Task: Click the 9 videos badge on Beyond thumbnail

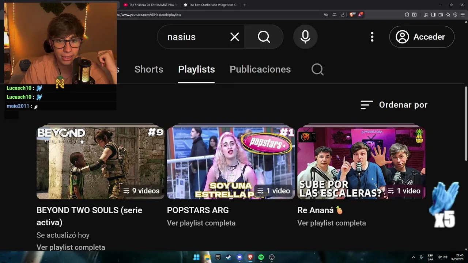Action: pos(141,191)
